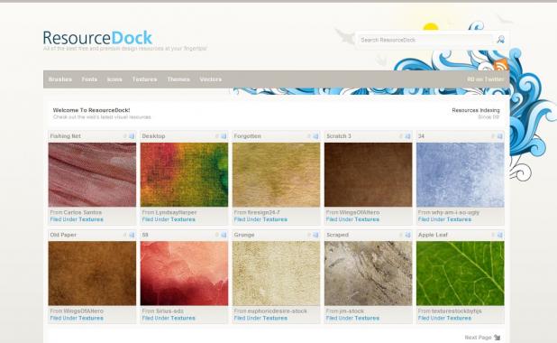Open the Vectors category
This screenshot has width=557, height=343.
(211, 79)
